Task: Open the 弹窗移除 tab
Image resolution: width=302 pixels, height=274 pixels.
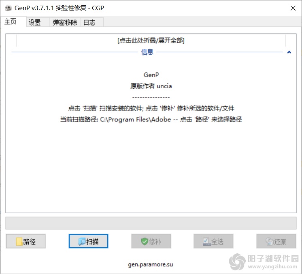Action: coord(65,22)
